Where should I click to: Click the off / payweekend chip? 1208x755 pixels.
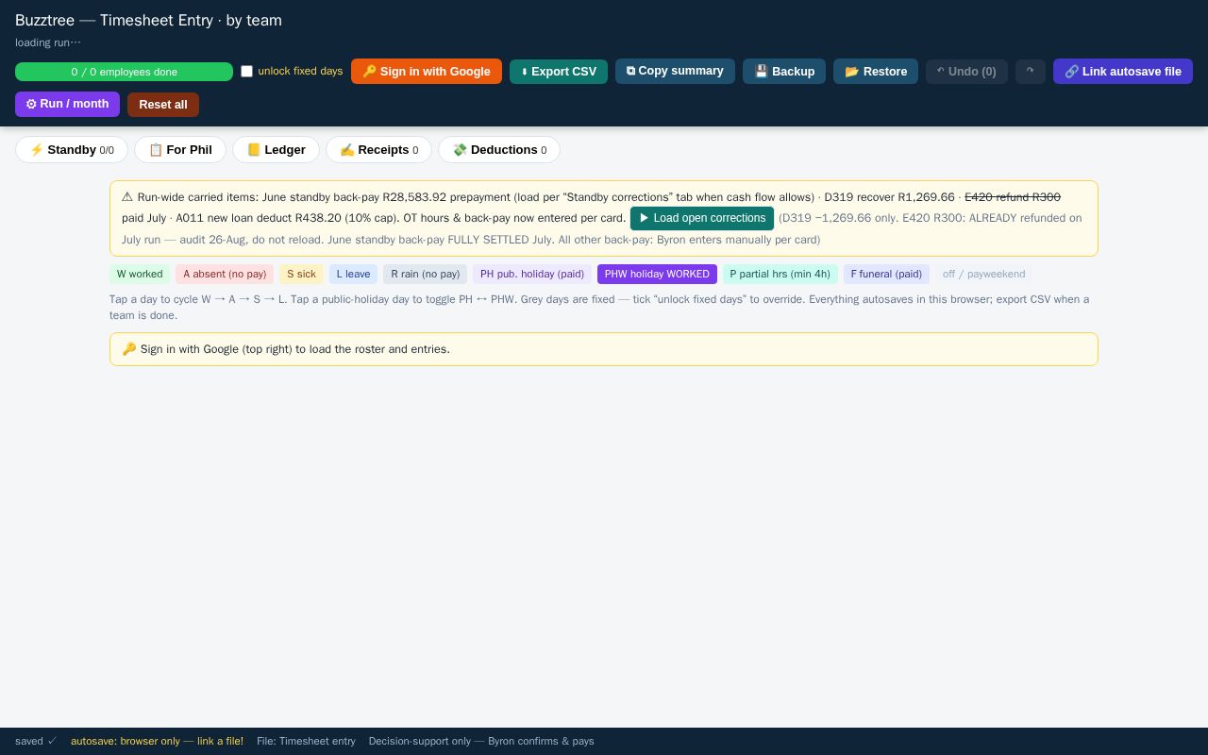(x=983, y=275)
